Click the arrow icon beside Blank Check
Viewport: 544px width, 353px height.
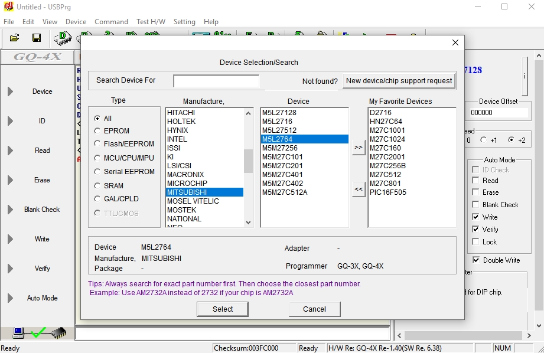click(x=11, y=210)
